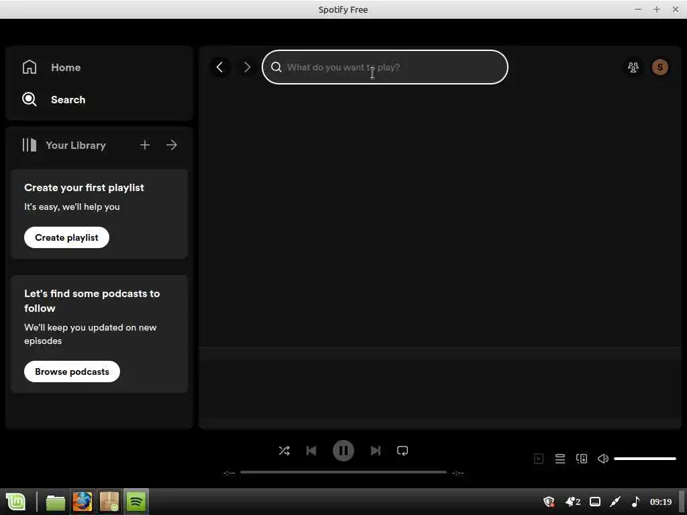Click 'Create your first playlist' heading

[84, 188]
